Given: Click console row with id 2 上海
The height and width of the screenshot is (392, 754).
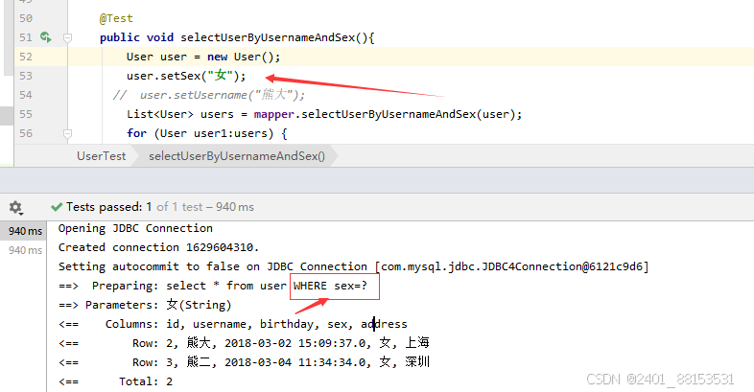Looking at the screenshot, I should (244, 343).
